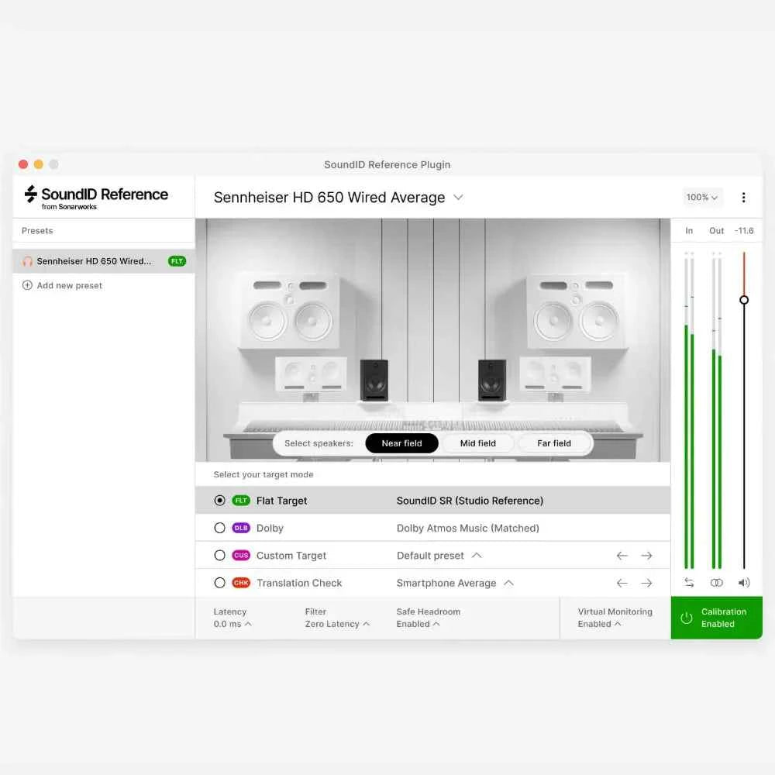The image size is (775, 775).
Task: Mute output using the speaker icon
Action: pos(743,583)
